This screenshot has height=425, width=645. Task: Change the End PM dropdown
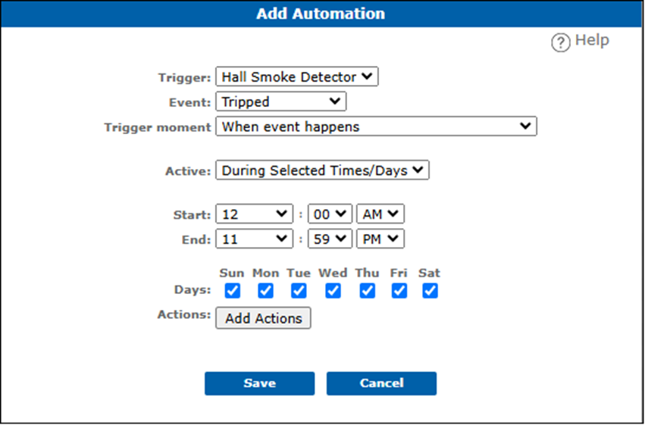click(380, 239)
